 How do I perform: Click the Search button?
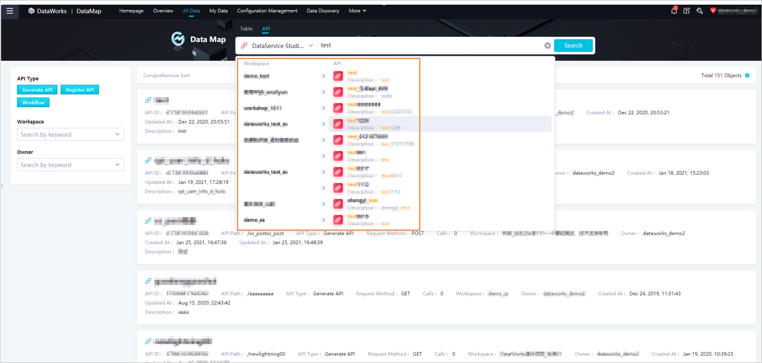[573, 46]
